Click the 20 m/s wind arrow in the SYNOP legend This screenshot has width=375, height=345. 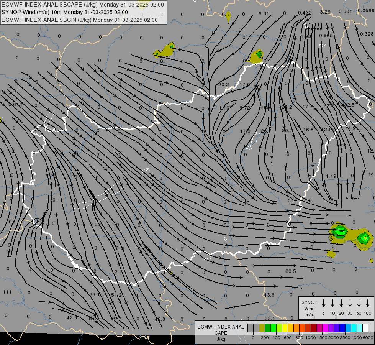click(341, 303)
